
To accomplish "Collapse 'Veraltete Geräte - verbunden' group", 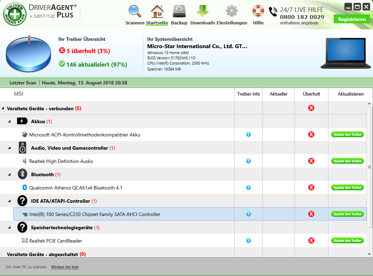I will point(3,109).
